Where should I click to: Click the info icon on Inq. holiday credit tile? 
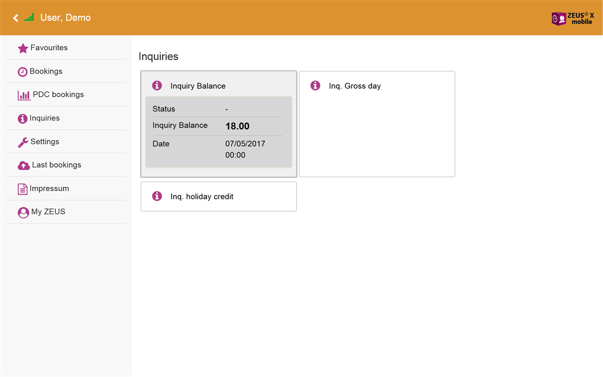[157, 196]
